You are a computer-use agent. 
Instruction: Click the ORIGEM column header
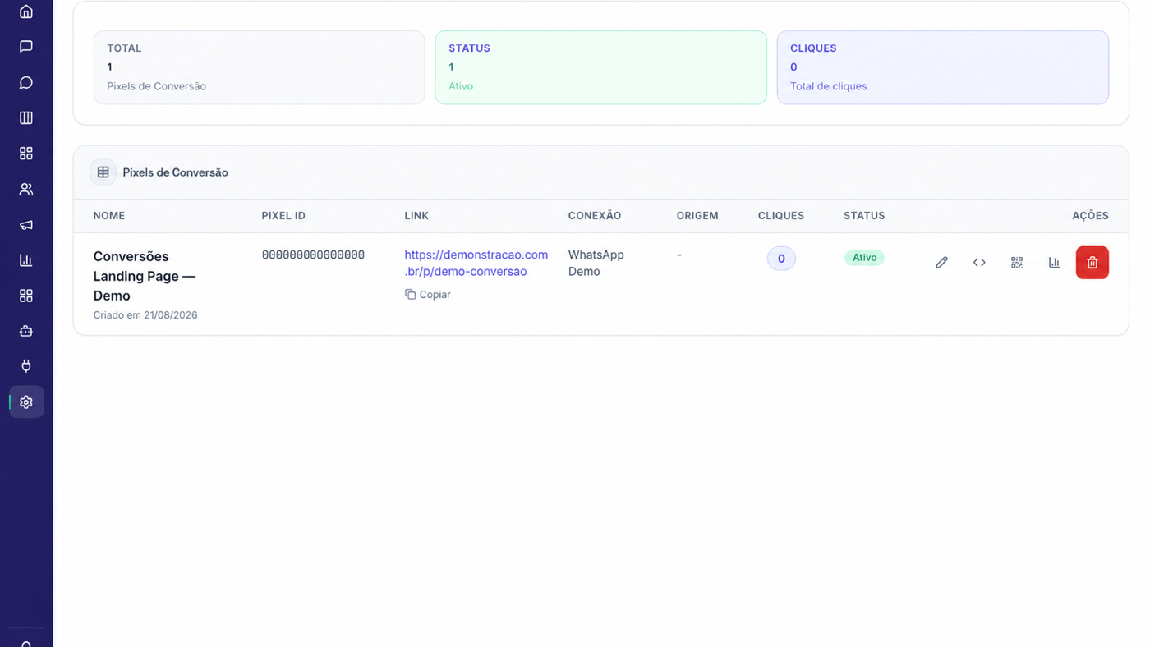[x=697, y=216]
